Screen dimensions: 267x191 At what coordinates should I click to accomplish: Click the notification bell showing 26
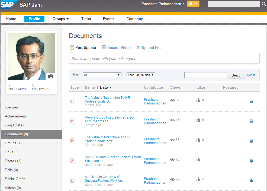(x=193, y=4)
